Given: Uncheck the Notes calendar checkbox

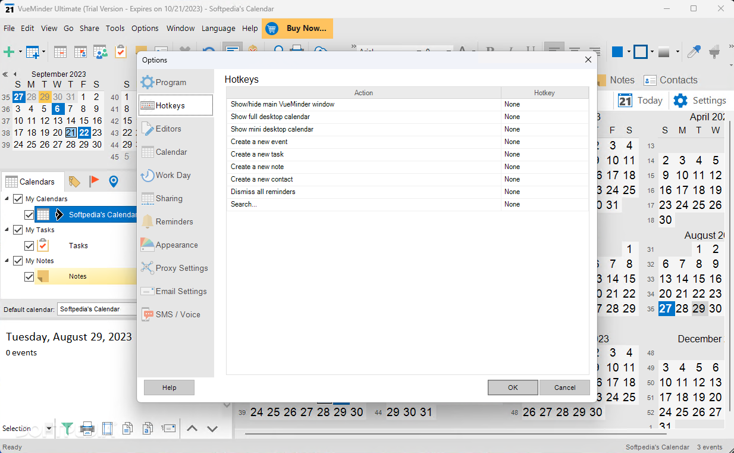Looking at the screenshot, I should tap(29, 276).
